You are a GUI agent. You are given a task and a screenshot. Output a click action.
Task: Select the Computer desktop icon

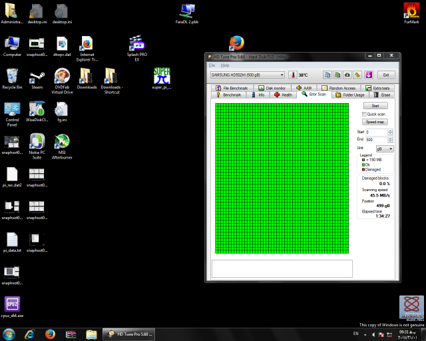pyautogui.click(x=12, y=46)
